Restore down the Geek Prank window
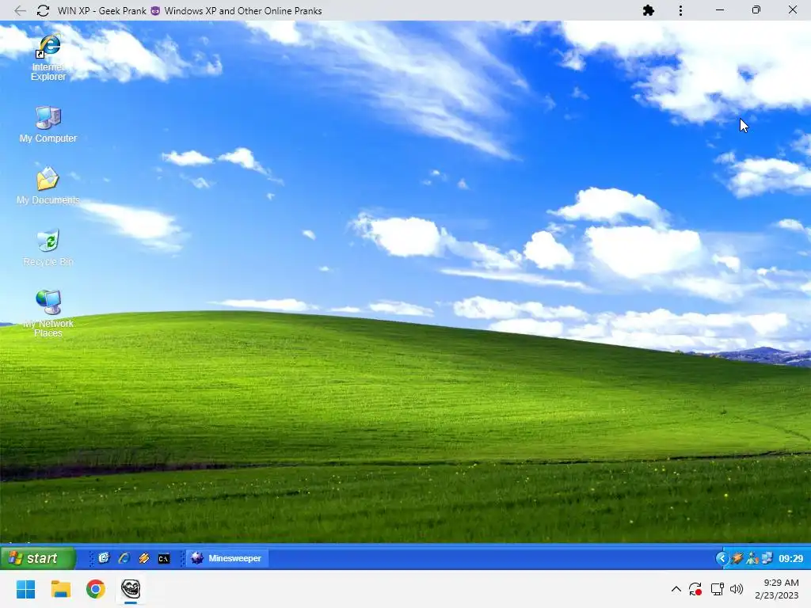Viewport: 811px width, 608px height. pos(756,9)
